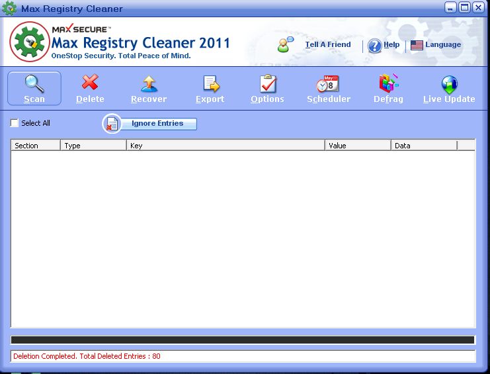Sort by the Value column header

click(358, 146)
